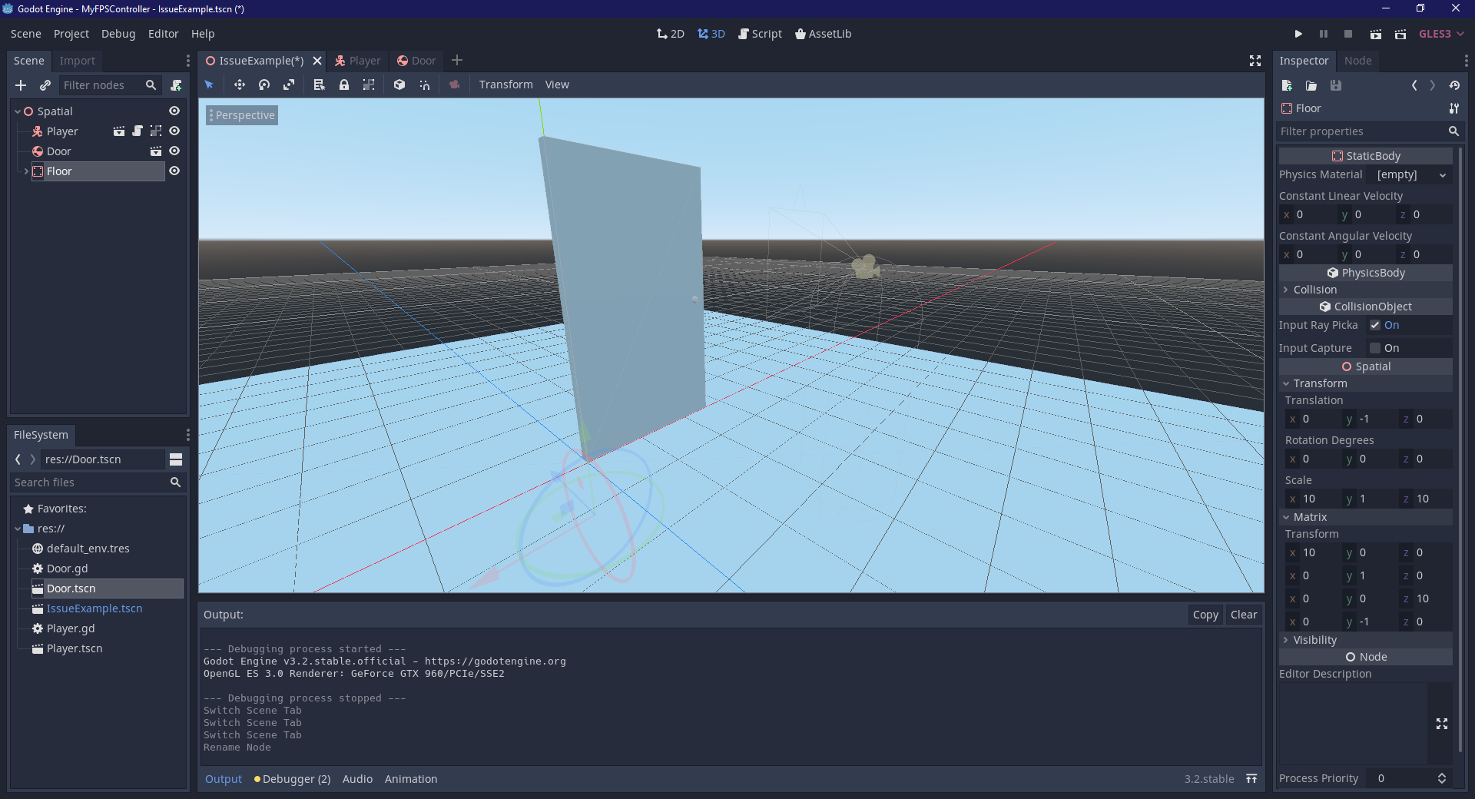Open the Perspective viewport menu
This screenshot has width=1475, height=799.
pyautogui.click(x=241, y=115)
